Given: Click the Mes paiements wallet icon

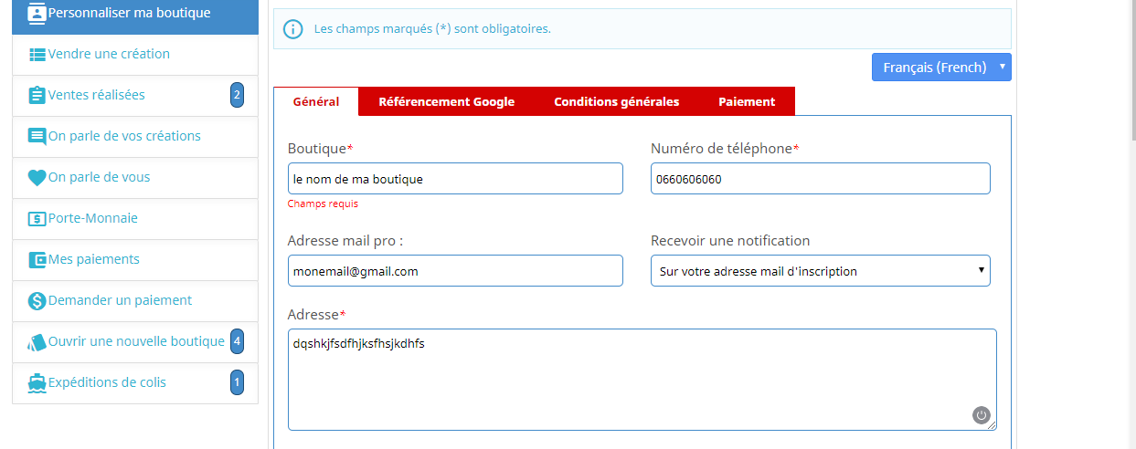Looking at the screenshot, I should 37,260.
